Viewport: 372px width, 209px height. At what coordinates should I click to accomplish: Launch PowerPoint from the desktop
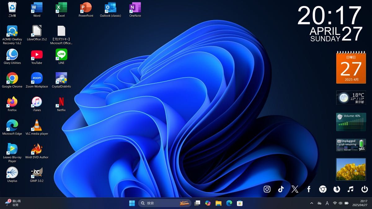pyautogui.click(x=86, y=10)
